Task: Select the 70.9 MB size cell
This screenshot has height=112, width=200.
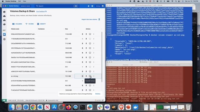Action: click(68, 76)
